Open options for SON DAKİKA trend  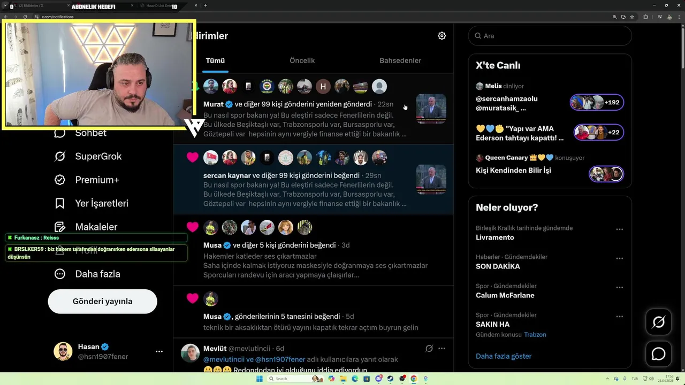[619, 258]
